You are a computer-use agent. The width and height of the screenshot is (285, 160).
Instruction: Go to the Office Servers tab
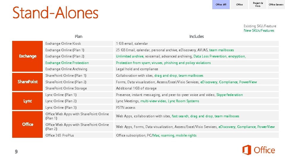[276, 4]
